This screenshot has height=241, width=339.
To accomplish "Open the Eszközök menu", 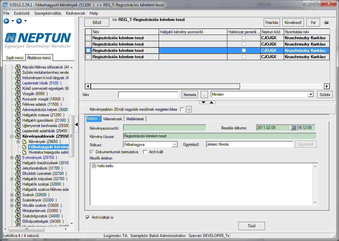I will click(x=22, y=13).
